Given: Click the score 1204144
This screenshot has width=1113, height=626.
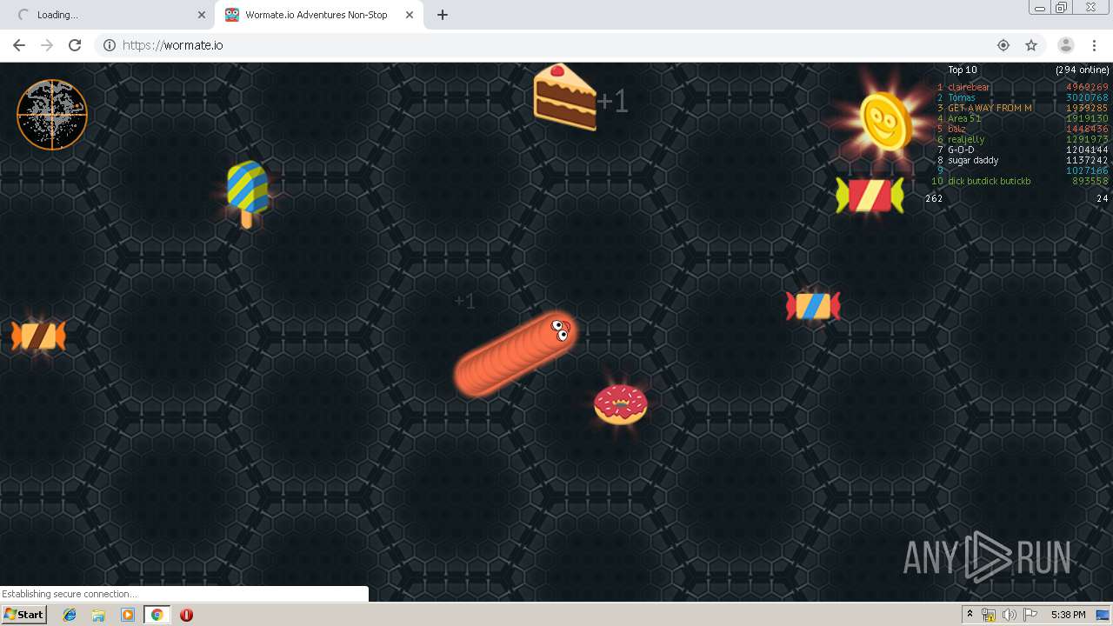Looking at the screenshot, I should pos(1087,150).
